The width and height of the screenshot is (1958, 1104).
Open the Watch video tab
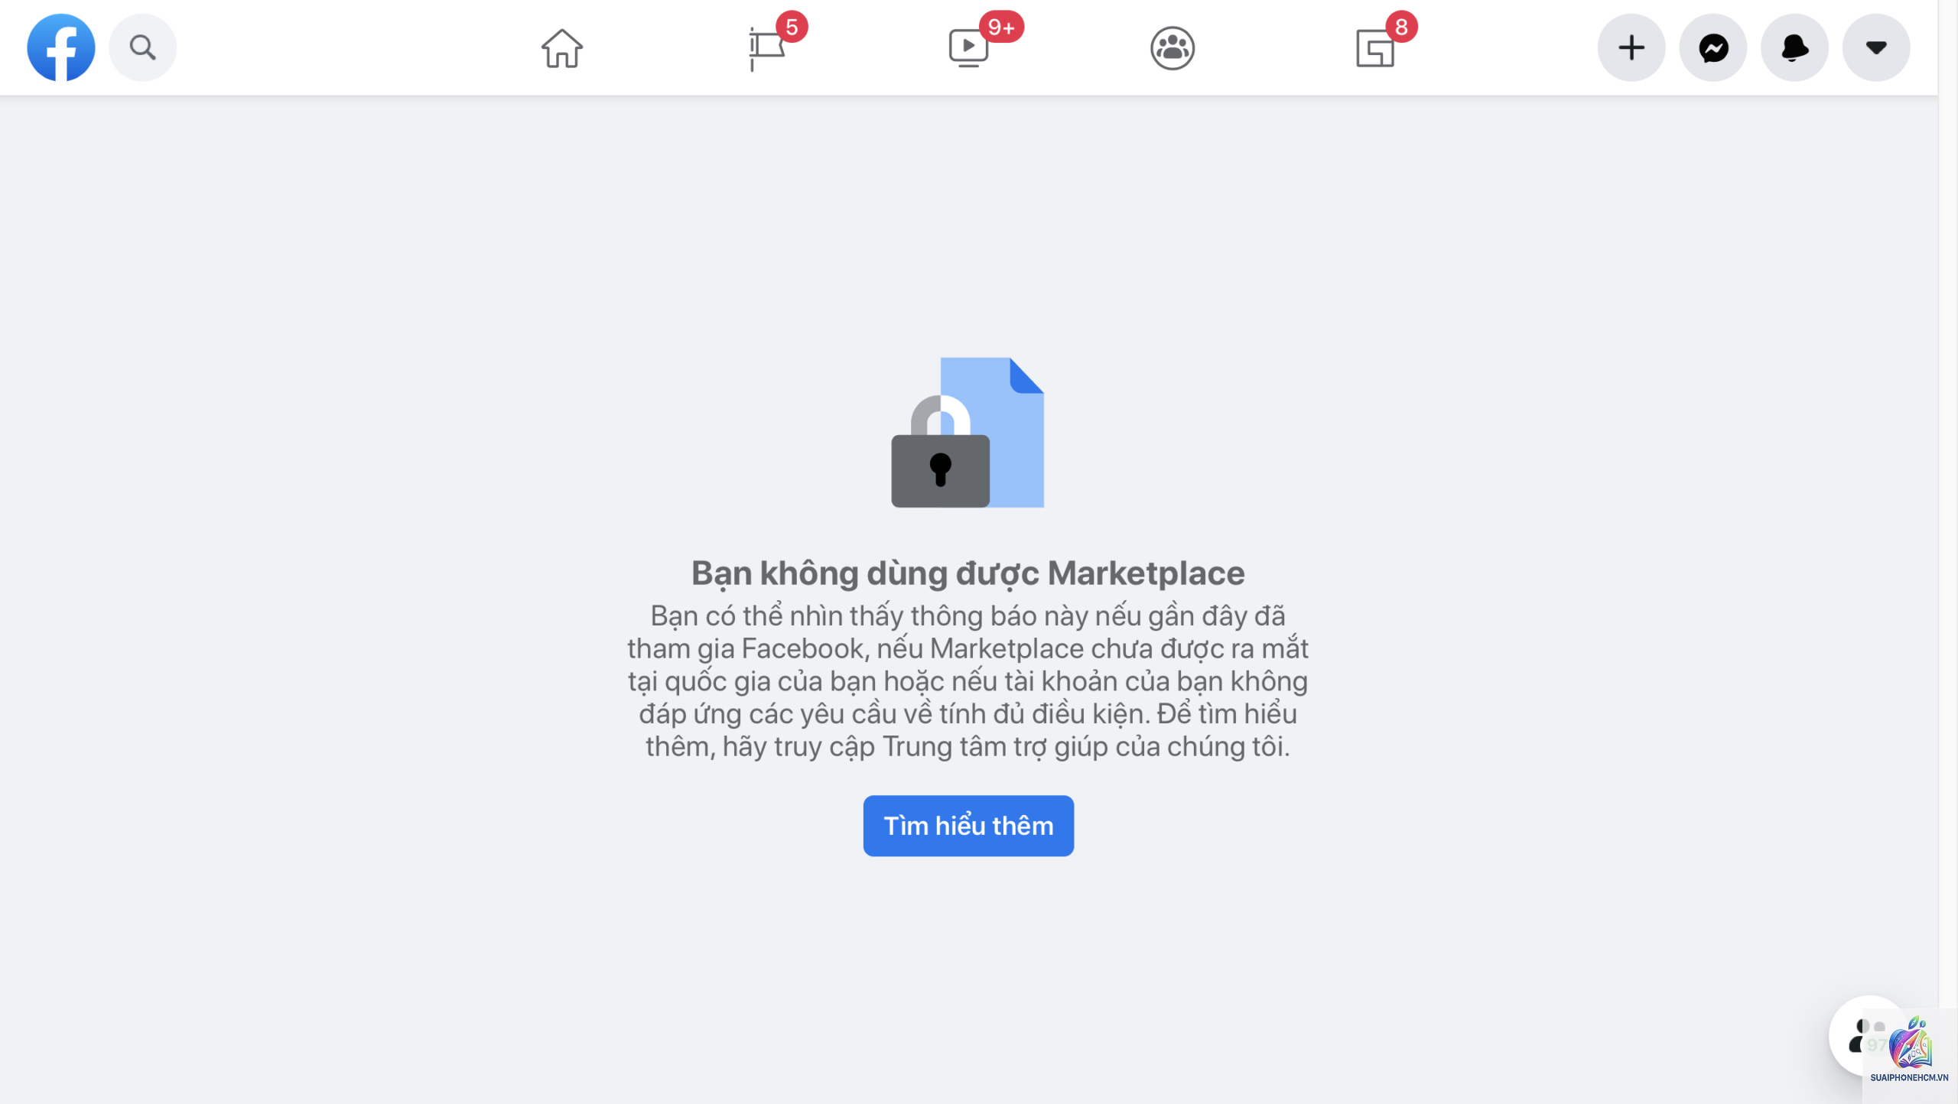tap(969, 48)
